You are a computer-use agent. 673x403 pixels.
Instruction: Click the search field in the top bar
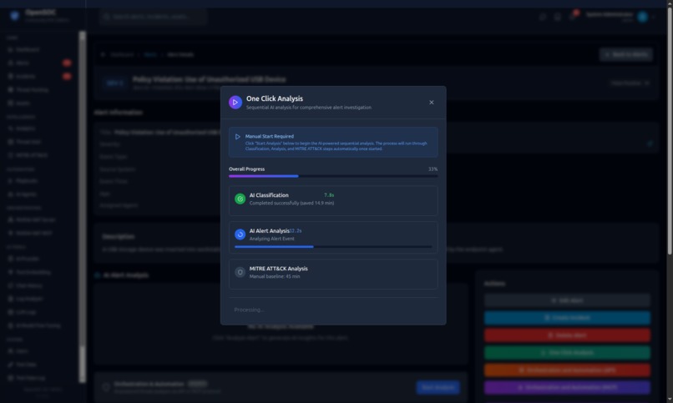pyautogui.click(x=153, y=17)
